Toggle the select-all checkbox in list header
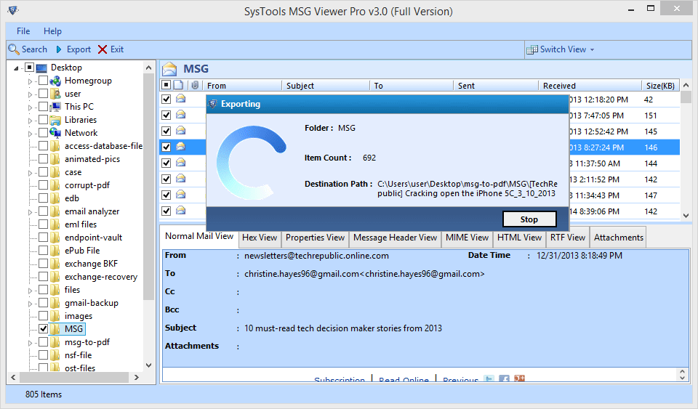Image resolution: width=698 pixels, height=409 pixels. pyautogui.click(x=166, y=85)
